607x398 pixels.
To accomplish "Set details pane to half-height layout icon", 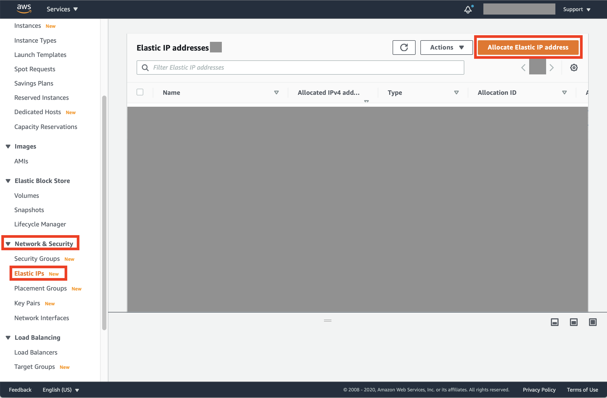I will [574, 322].
